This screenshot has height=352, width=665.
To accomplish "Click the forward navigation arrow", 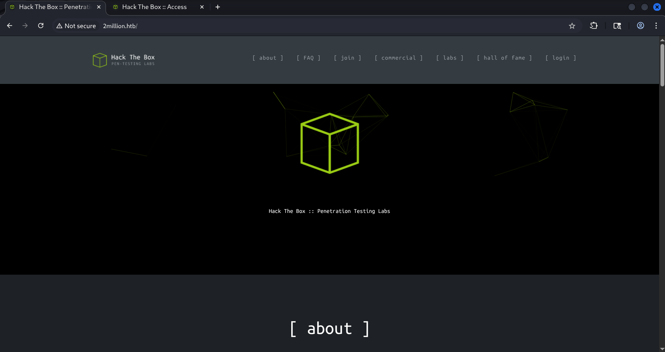I will (x=25, y=26).
